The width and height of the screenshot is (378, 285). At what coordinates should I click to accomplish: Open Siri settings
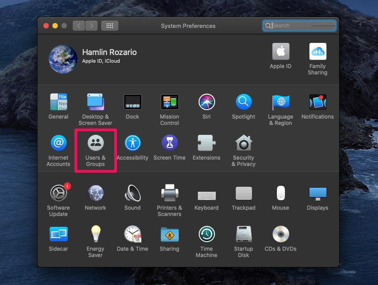pyautogui.click(x=206, y=102)
